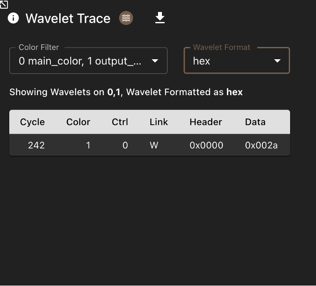This screenshot has width=316, height=286.
Task: Click the W link cell
Action: [154, 145]
